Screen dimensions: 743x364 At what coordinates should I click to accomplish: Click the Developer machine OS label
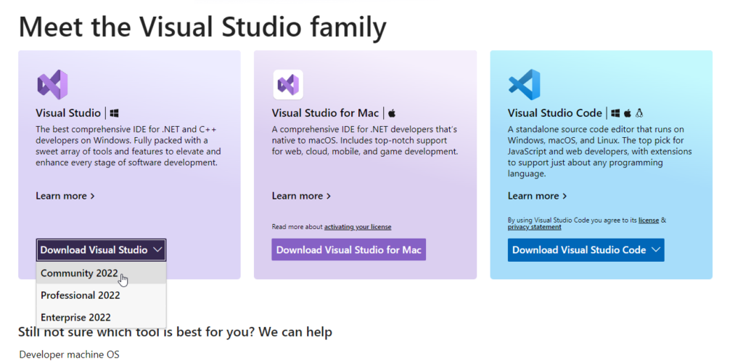click(x=69, y=355)
